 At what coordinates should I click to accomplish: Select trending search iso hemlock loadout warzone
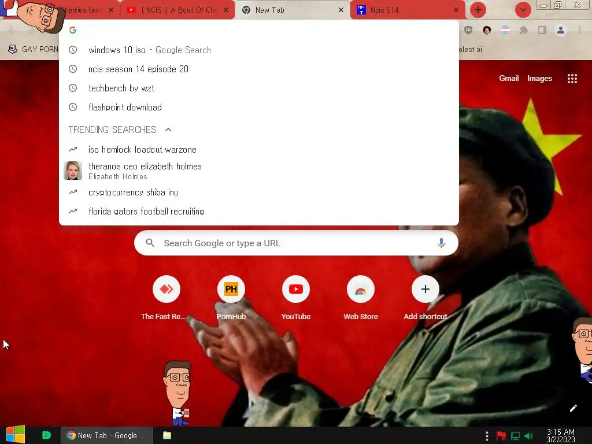[259, 150]
